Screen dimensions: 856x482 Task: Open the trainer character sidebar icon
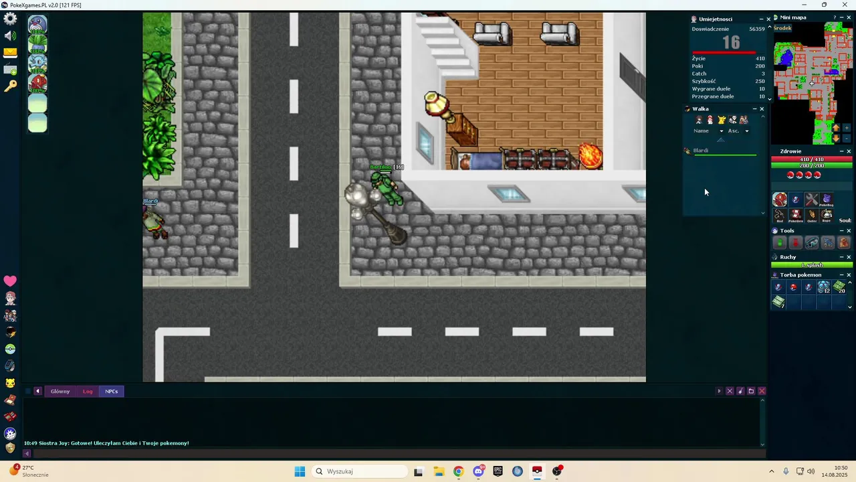[10, 299]
